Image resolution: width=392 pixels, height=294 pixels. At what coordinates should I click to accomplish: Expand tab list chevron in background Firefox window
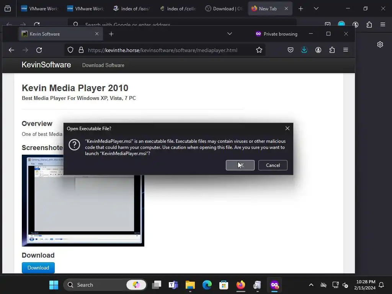[x=316, y=8]
